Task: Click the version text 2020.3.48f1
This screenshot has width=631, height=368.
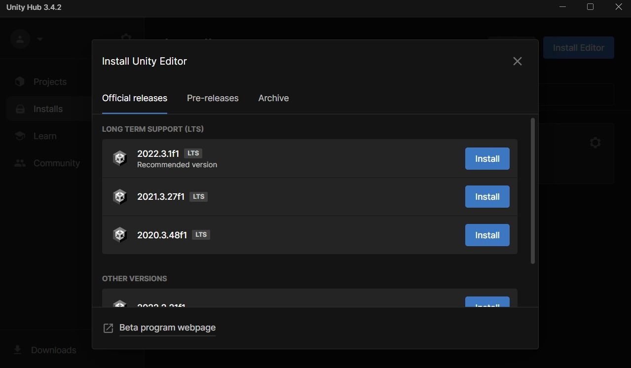Action: click(162, 235)
